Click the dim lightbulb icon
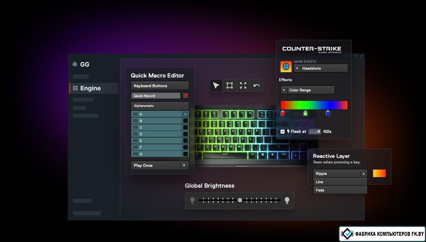This screenshot has height=242, width=426. point(192,201)
